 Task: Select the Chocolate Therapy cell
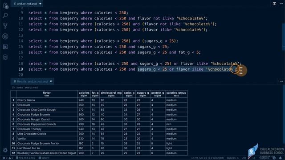(47, 129)
